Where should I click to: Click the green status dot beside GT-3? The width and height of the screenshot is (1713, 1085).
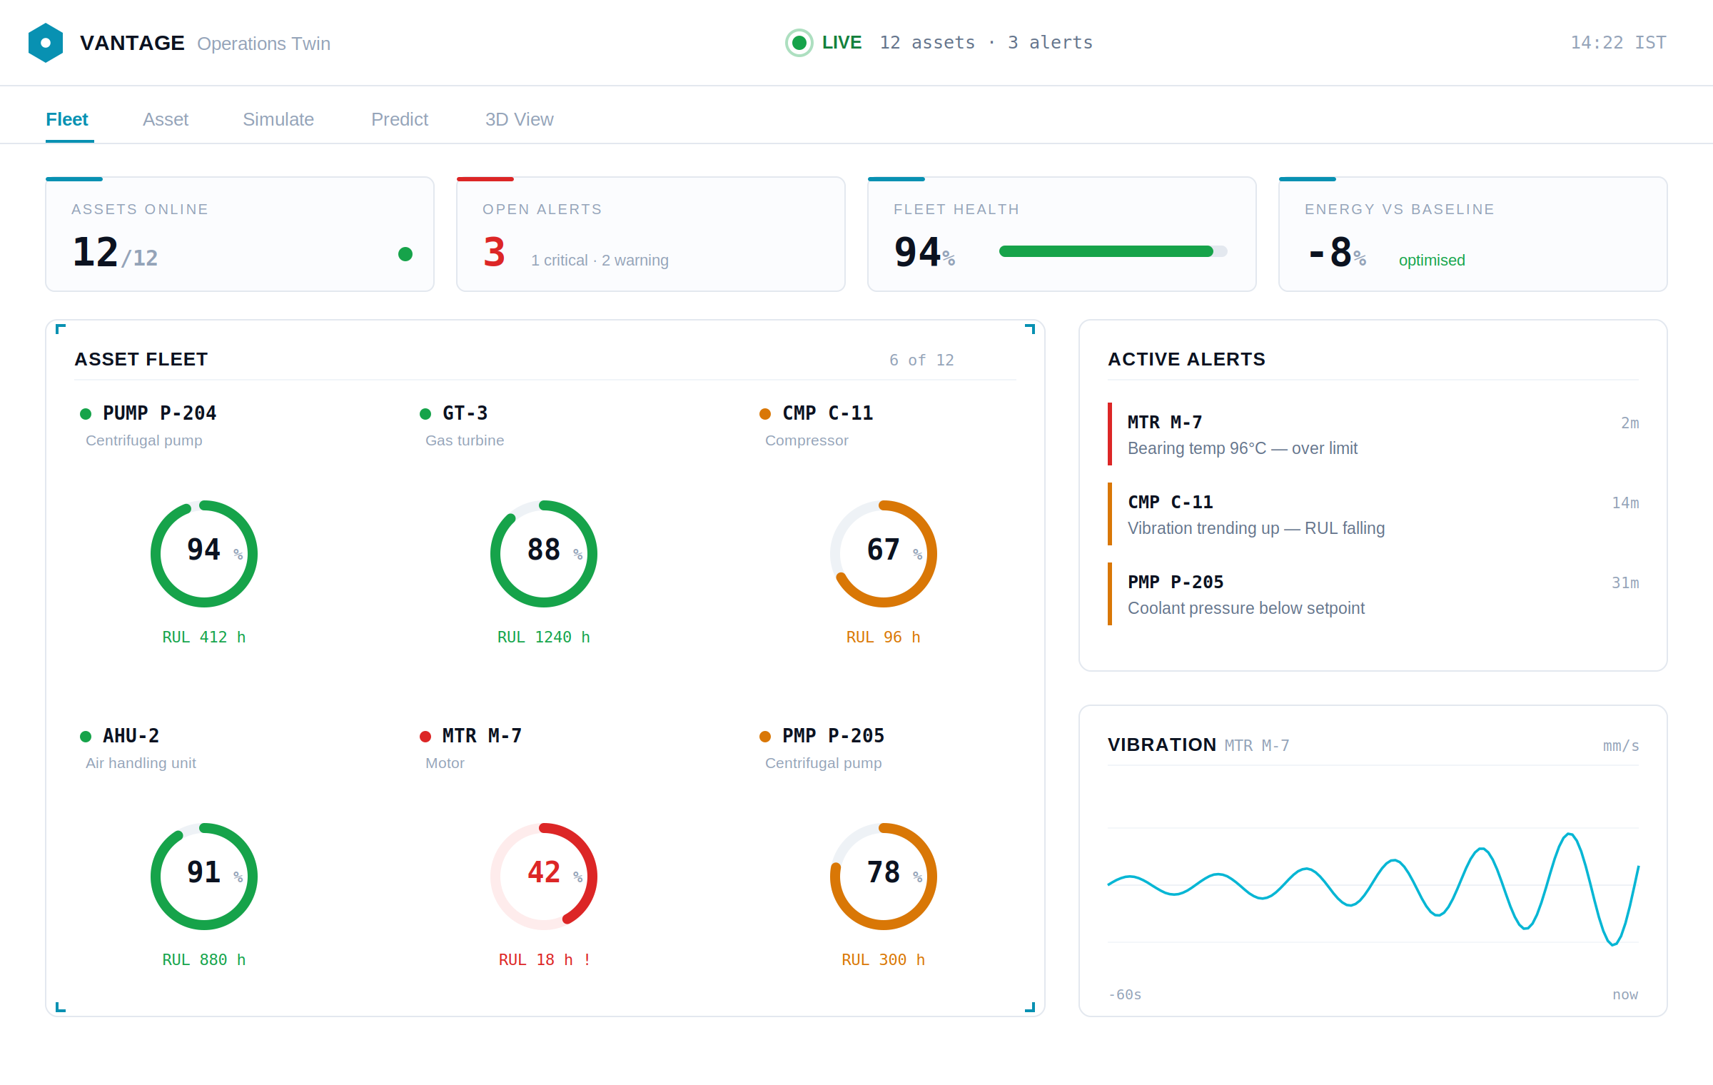coord(425,414)
